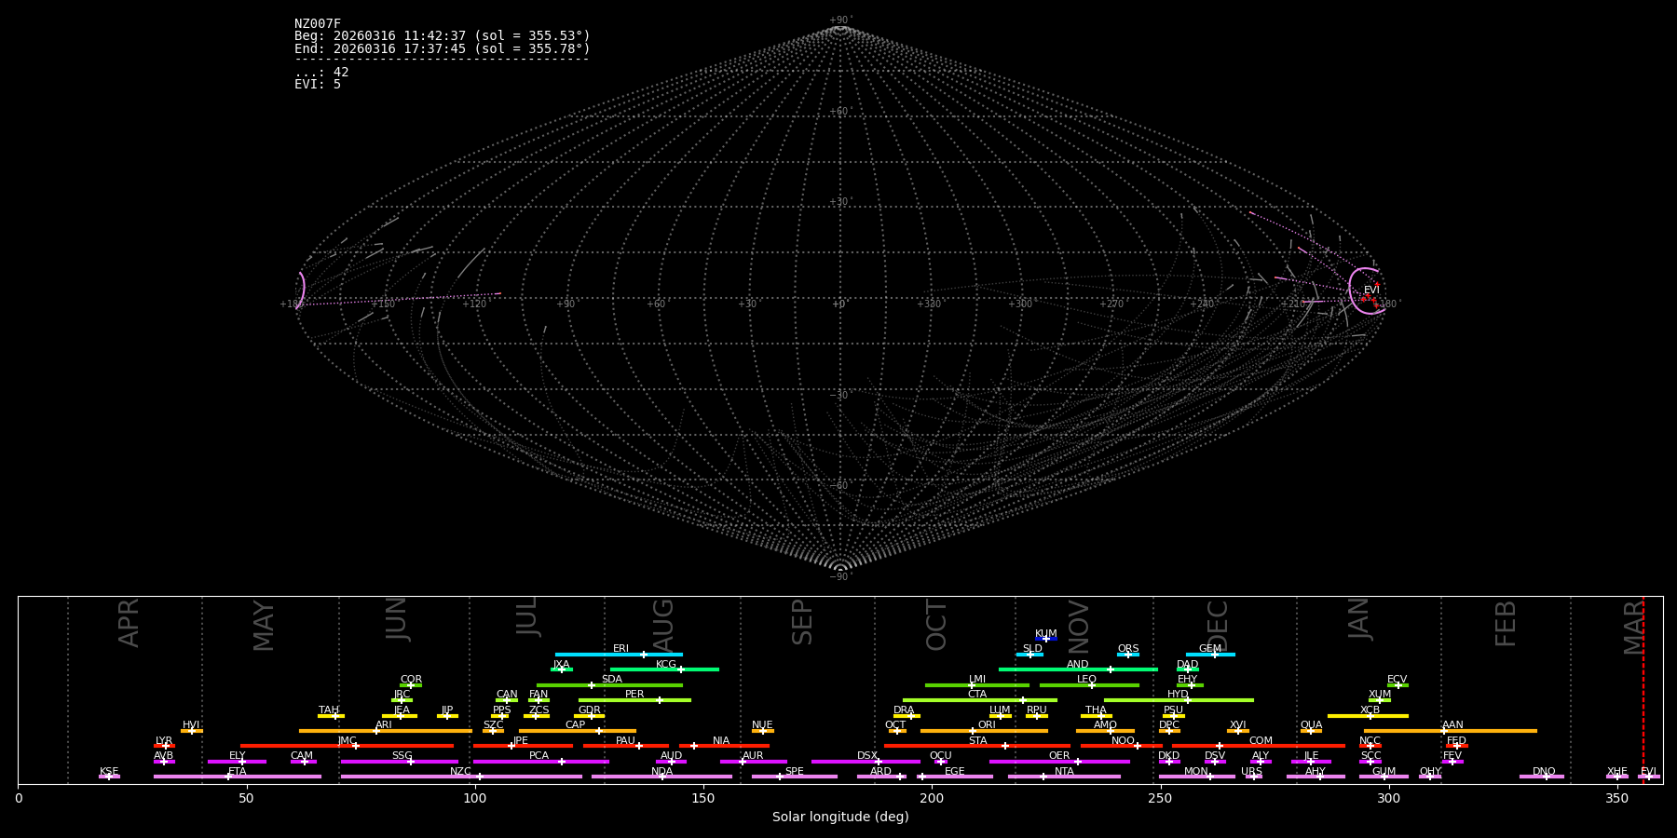Click the SPE shower label

click(795, 772)
